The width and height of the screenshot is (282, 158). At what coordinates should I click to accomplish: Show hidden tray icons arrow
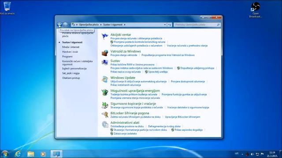coord(242,154)
